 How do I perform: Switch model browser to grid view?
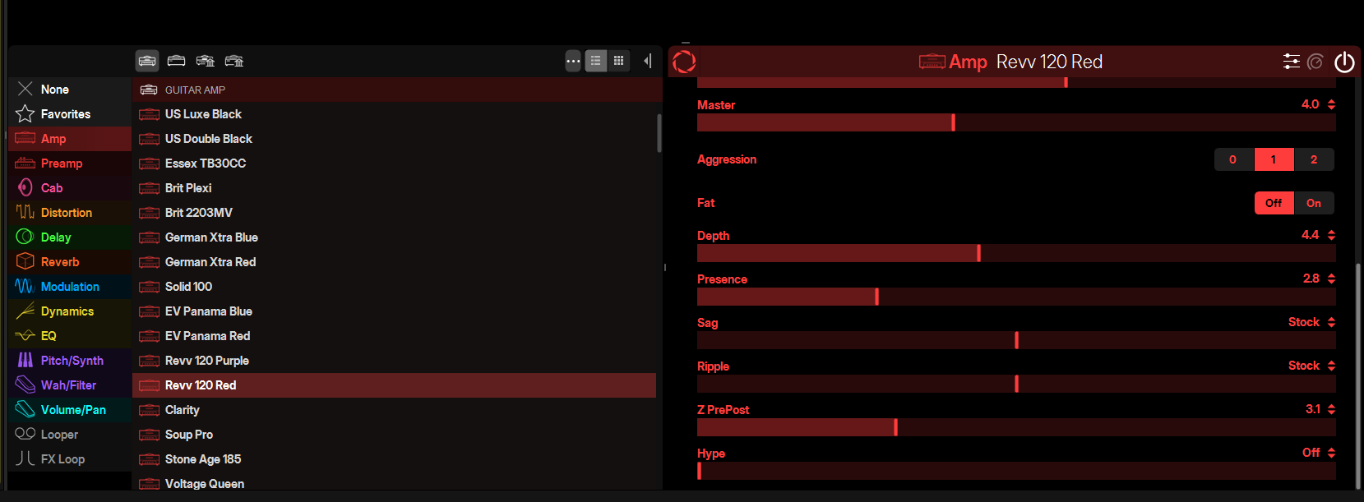619,61
